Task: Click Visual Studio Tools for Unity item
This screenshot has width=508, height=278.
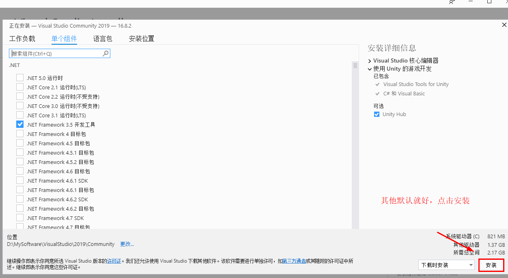Action: pos(416,84)
